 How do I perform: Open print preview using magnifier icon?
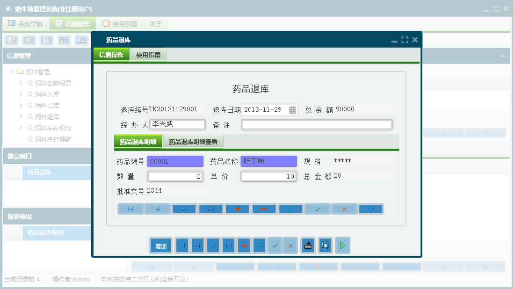coord(326,245)
